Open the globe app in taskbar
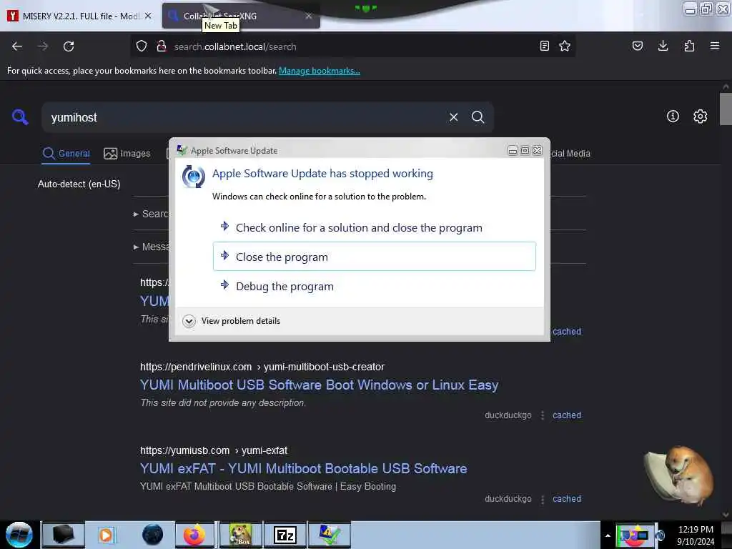This screenshot has width=732, height=549. [152, 535]
